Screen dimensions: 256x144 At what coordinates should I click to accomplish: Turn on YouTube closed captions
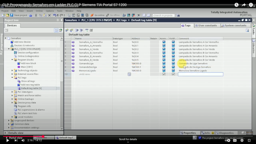pyautogui.click(x=235, y=140)
